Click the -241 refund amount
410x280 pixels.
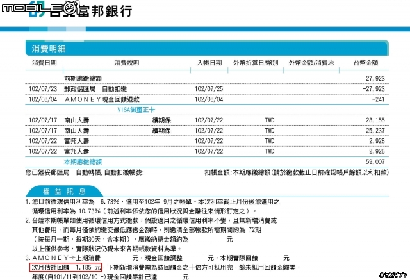click(378, 99)
